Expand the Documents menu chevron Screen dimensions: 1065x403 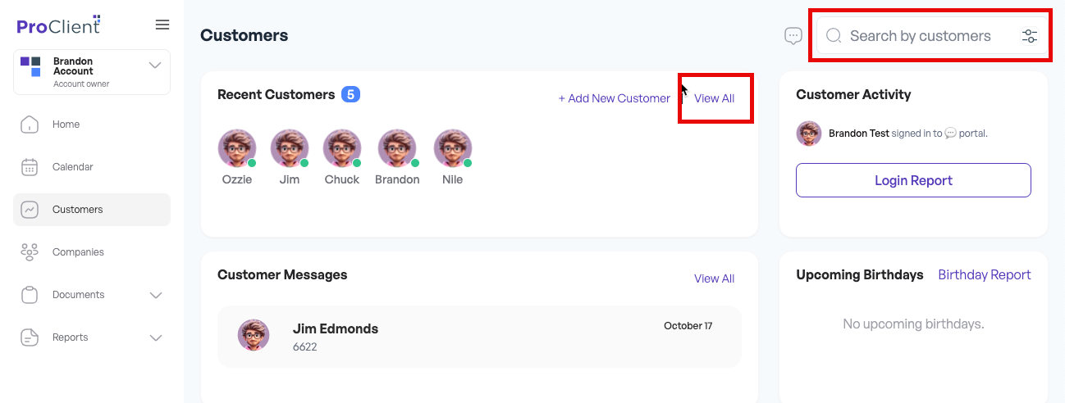tap(156, 295)
